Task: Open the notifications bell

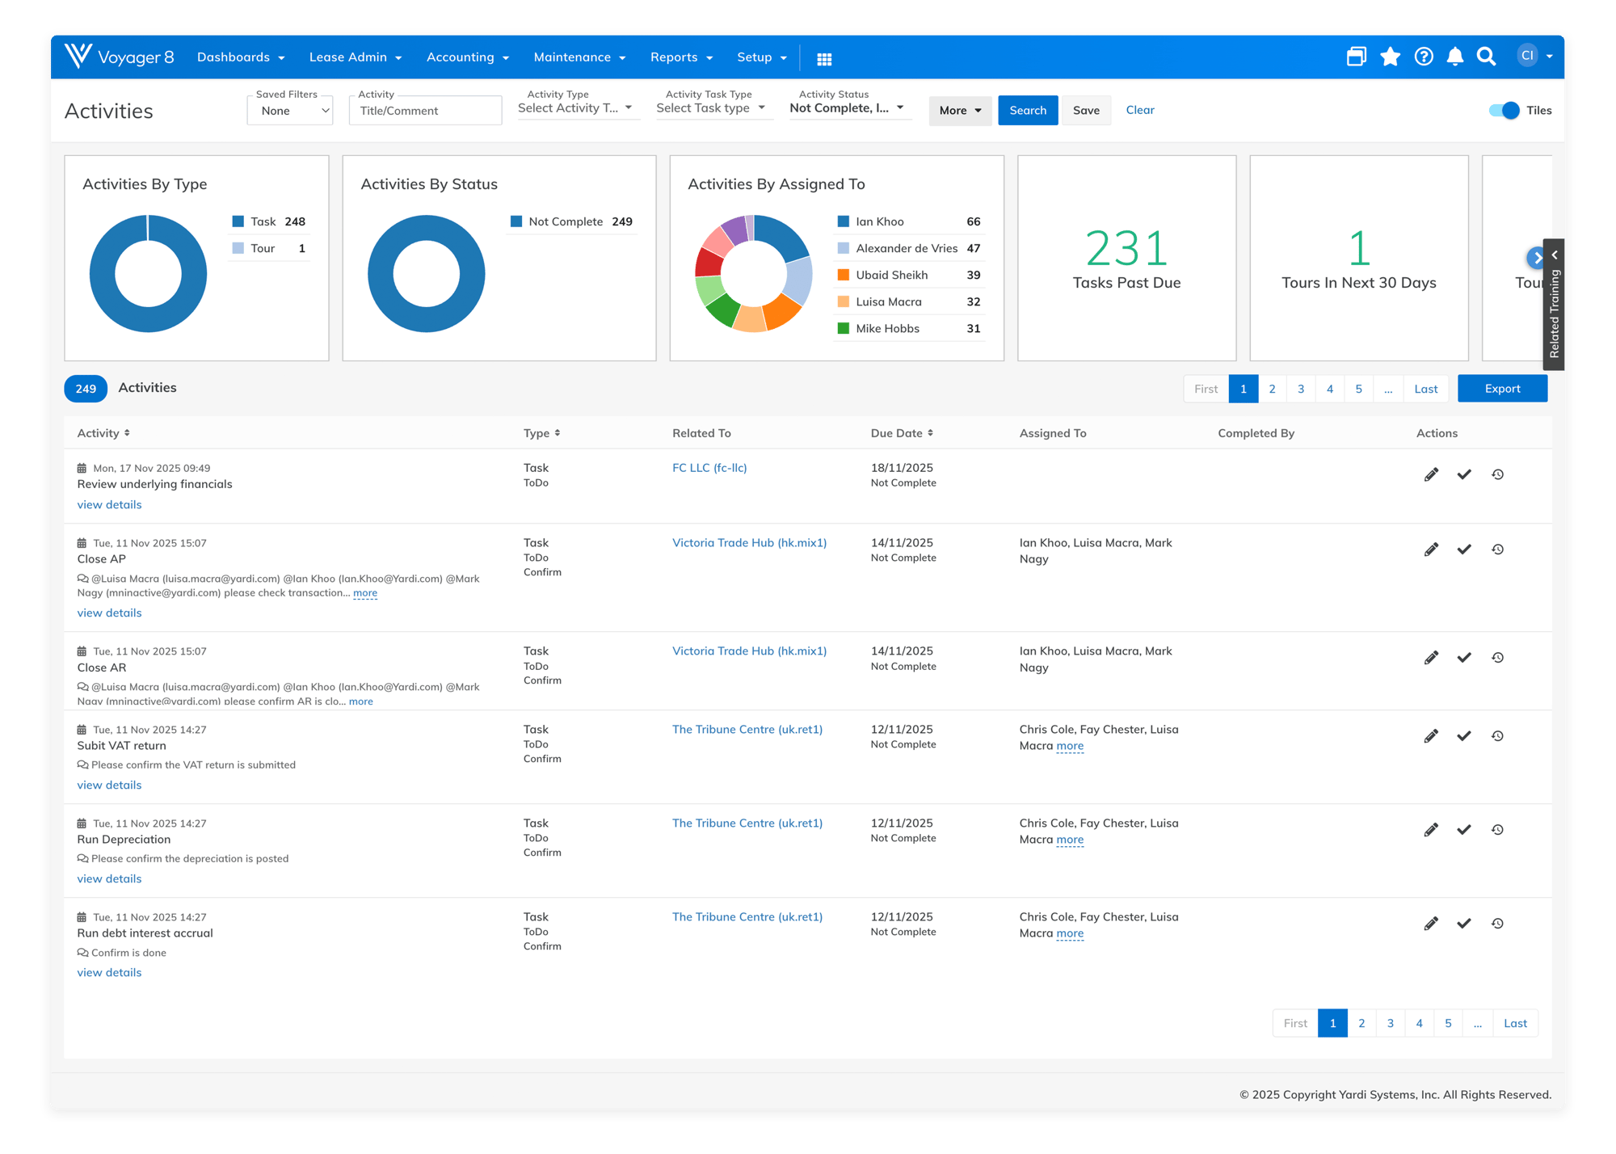Action: 1455,57
